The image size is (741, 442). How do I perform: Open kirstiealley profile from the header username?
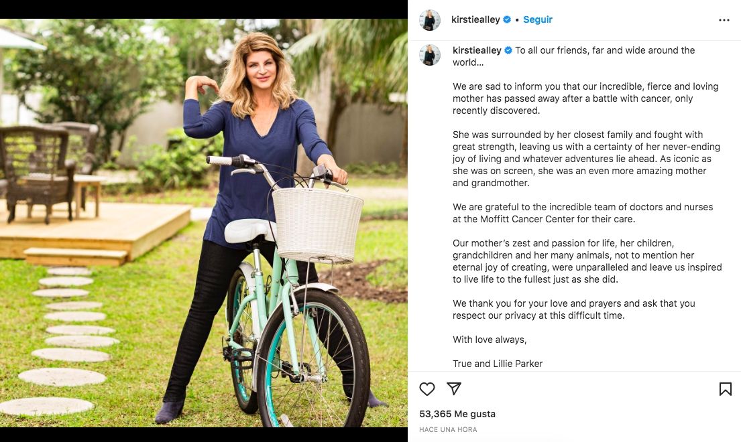pos(475,19)
